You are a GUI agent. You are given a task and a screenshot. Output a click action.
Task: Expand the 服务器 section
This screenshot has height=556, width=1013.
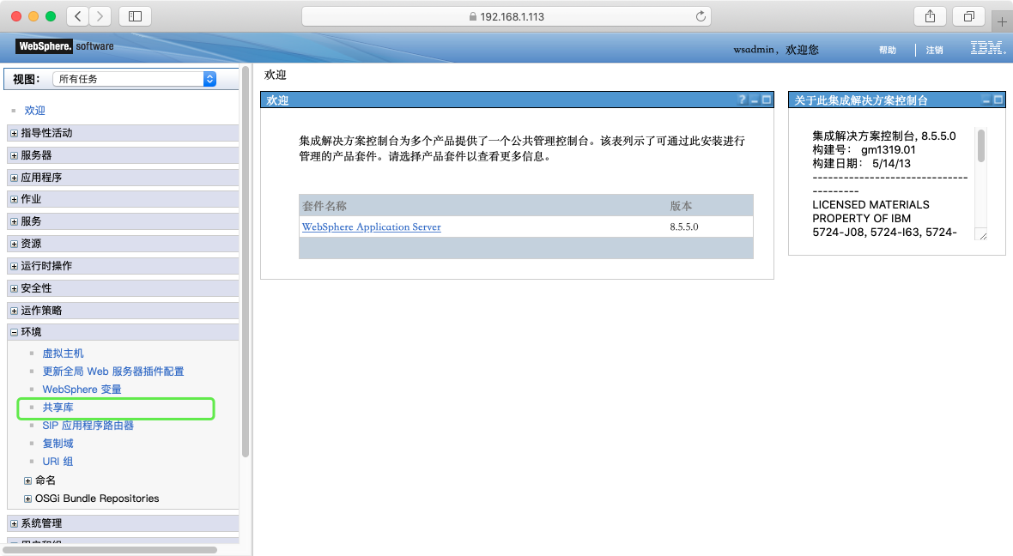coord(15,155)
